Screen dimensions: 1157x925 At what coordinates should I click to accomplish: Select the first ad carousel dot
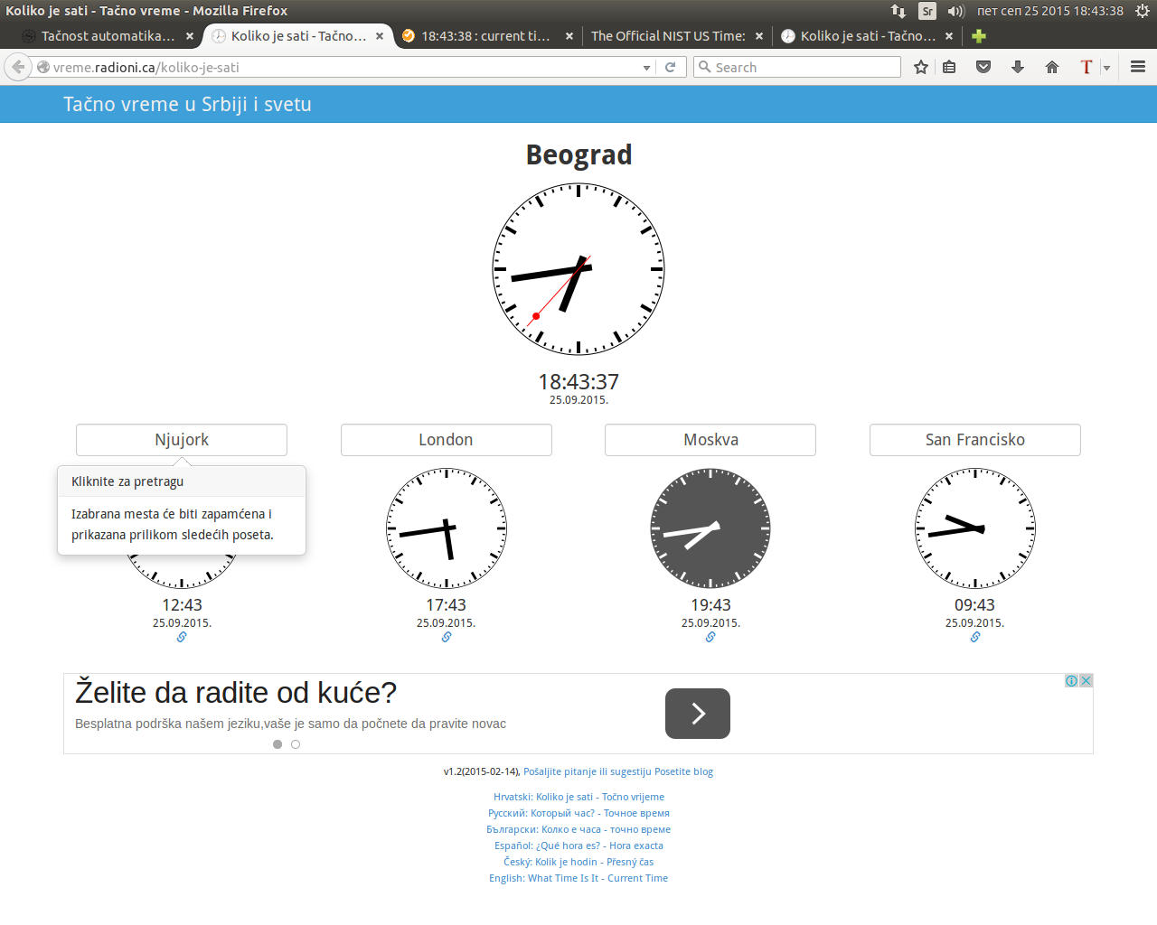[277, 744]
